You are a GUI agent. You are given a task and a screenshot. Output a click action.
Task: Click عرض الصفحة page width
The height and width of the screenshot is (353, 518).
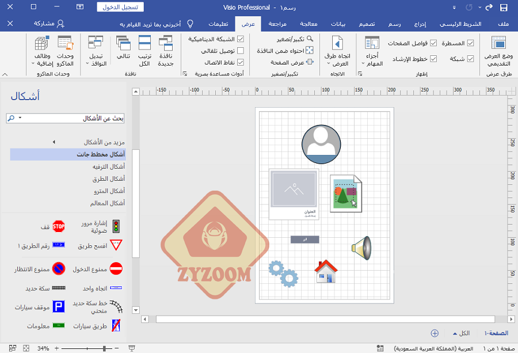coord(292,62)
